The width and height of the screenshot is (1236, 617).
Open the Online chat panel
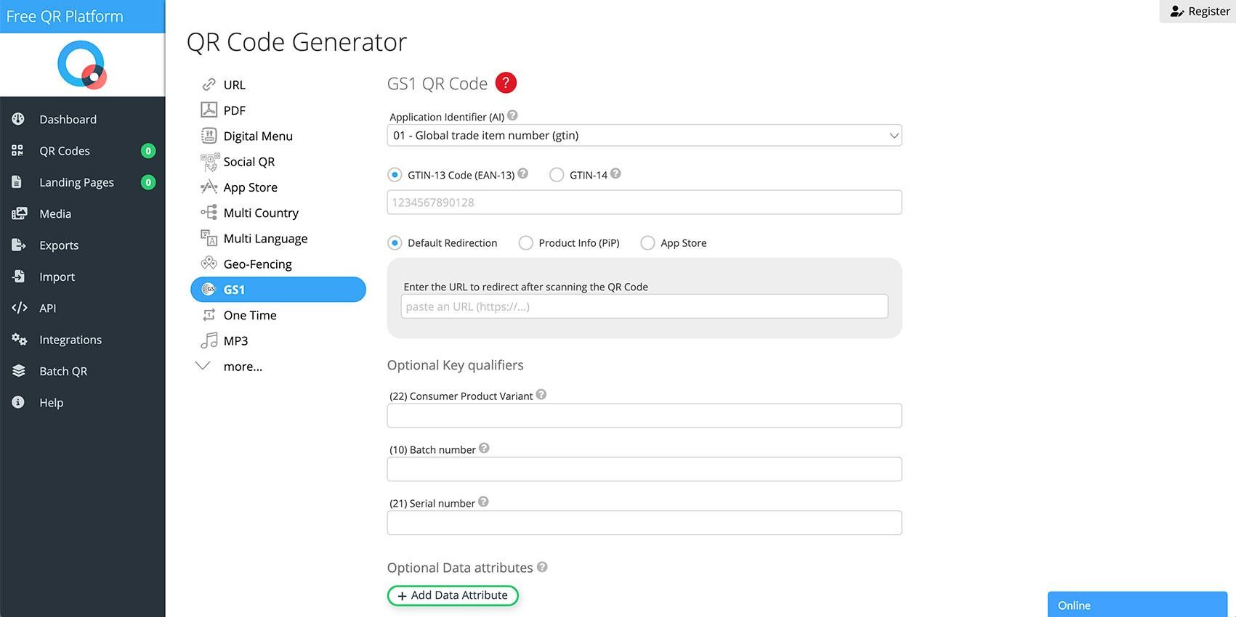(1136, 605)
